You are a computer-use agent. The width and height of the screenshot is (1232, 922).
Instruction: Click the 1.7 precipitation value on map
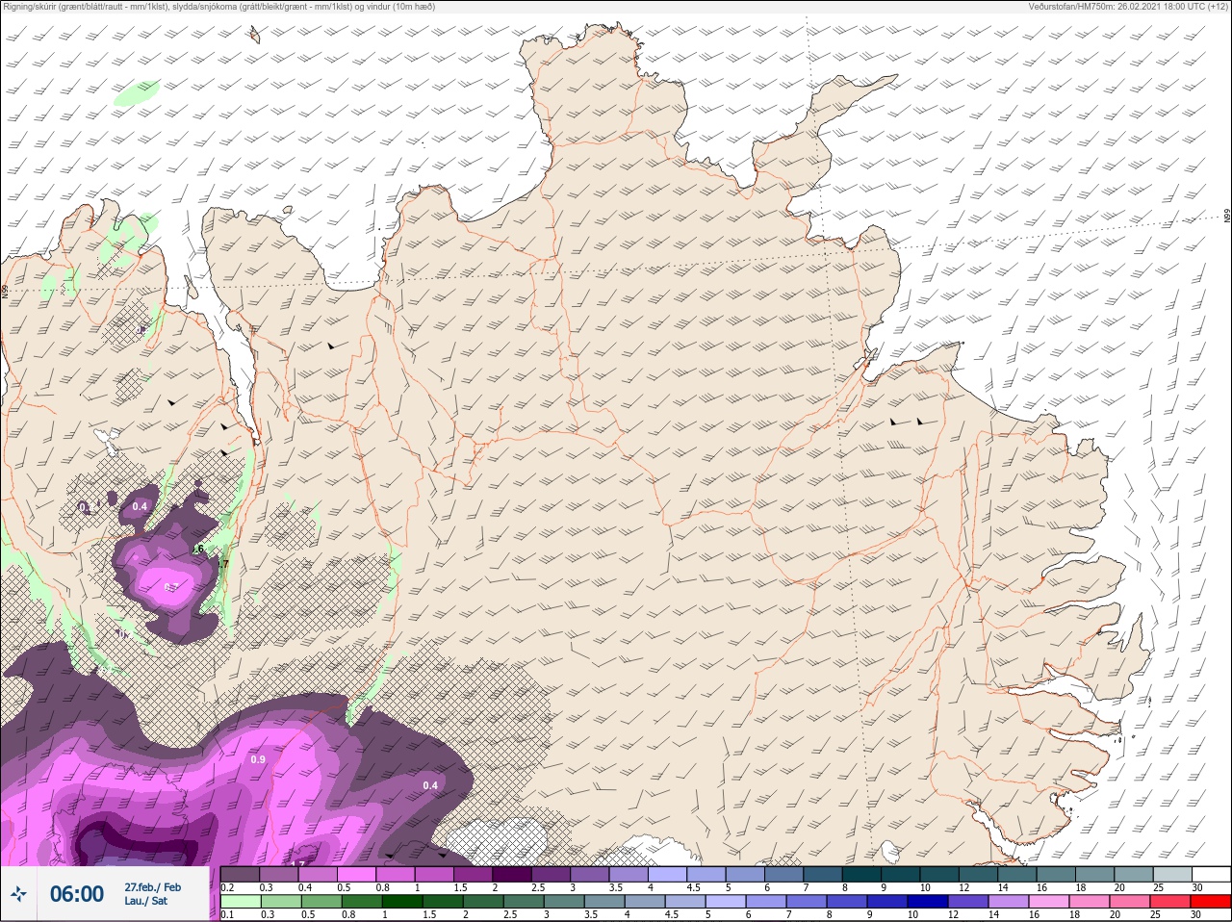(x=299, y=863)
